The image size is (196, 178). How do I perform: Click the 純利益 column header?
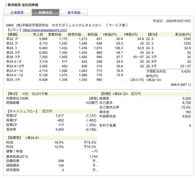(93, 34)
